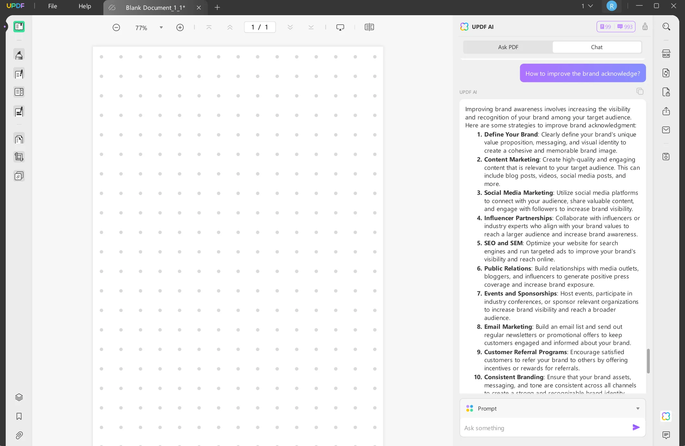Click the redact content tool icon
Screen dimensions: 685x446
[x=19, y=175]
